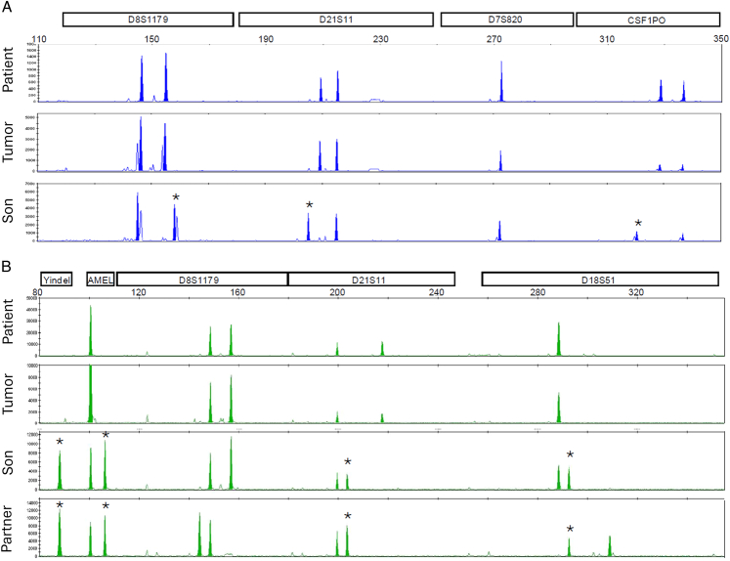Select the CSF1PO locus label
This screenshot has height=561, width=730.
pyautogui.click(x=646, y=20)
